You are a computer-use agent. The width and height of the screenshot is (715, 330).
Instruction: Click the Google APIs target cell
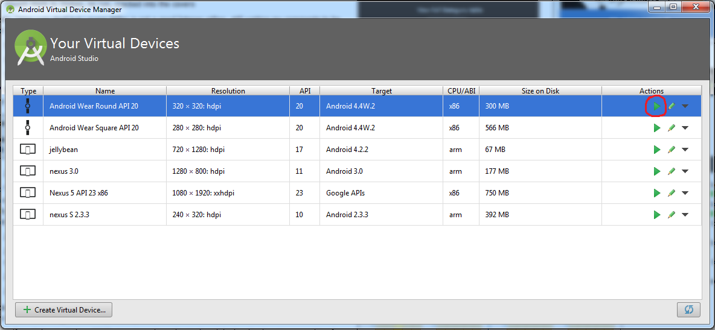(381, 193)
